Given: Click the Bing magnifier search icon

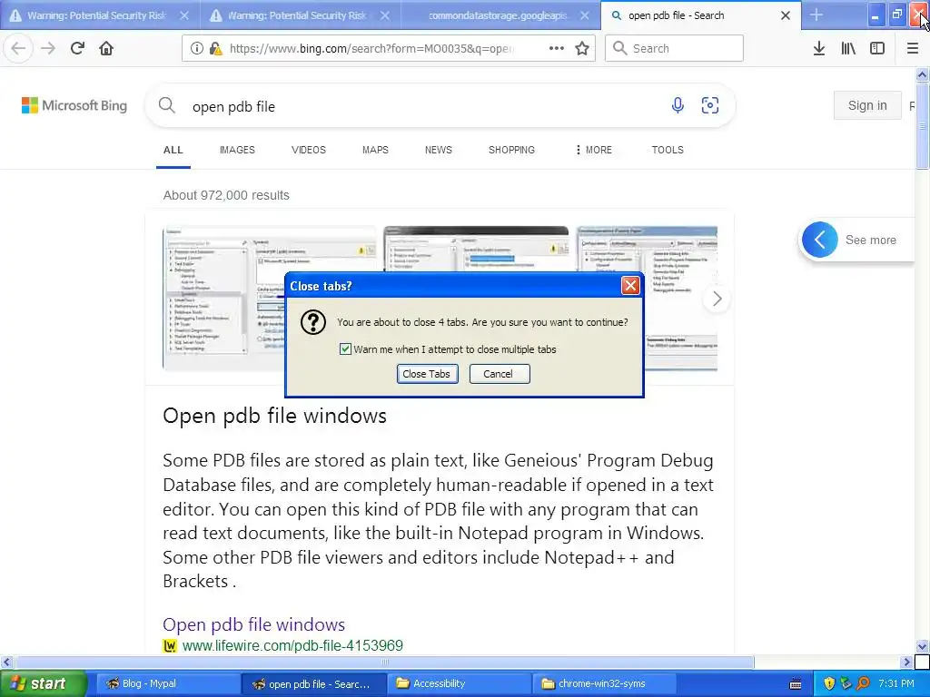Looking at the screenshot, I should coord(167,105).
